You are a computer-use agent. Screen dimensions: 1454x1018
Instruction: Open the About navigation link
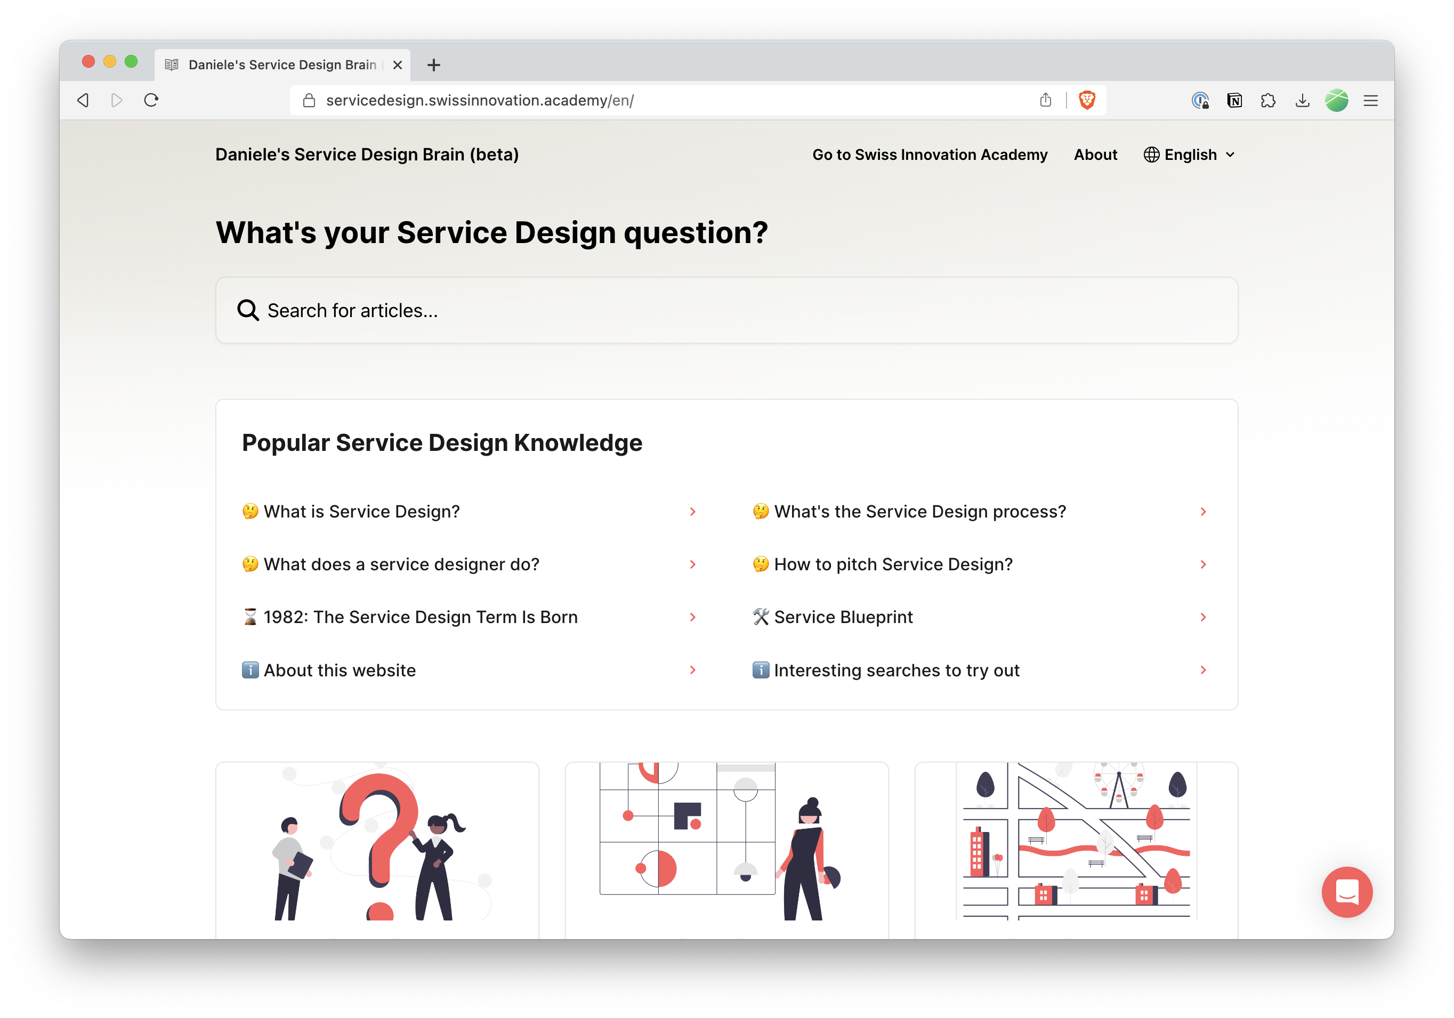click(1095, 155)
